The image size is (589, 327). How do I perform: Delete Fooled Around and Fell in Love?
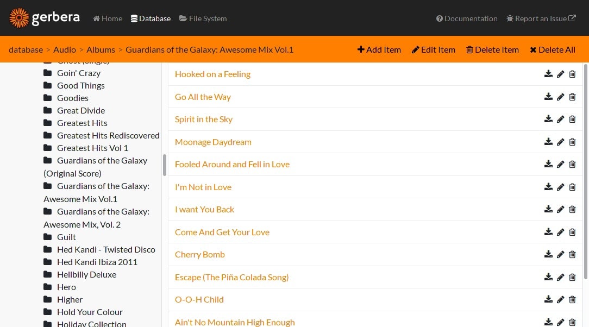[x=572, y=164]
